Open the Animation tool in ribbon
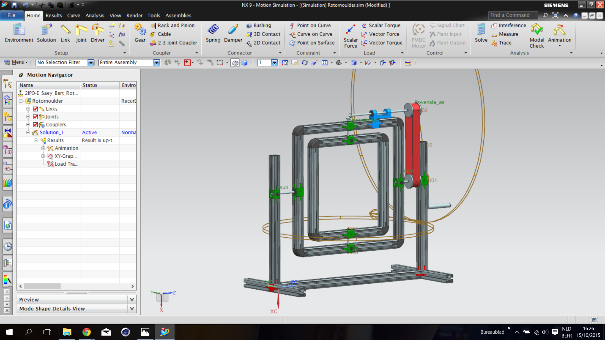Image resolution: width=605 pixels, height=340 pixels. pyautogui.click(x=560, y=35)
